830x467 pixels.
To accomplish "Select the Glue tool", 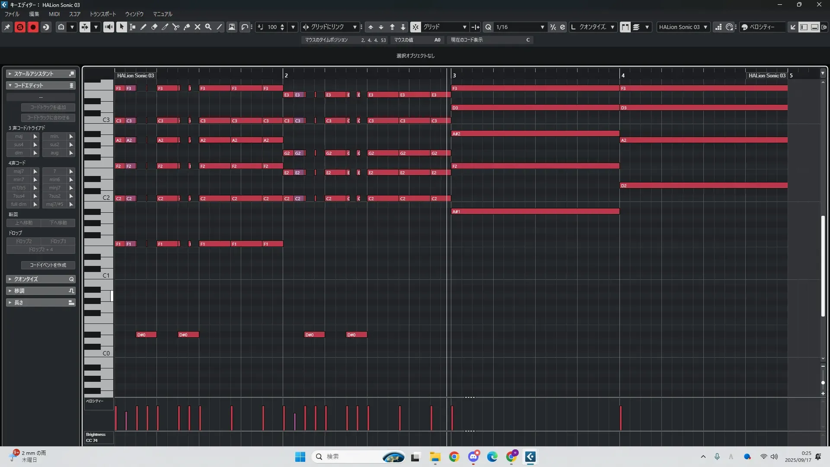I will pos(187,27).
